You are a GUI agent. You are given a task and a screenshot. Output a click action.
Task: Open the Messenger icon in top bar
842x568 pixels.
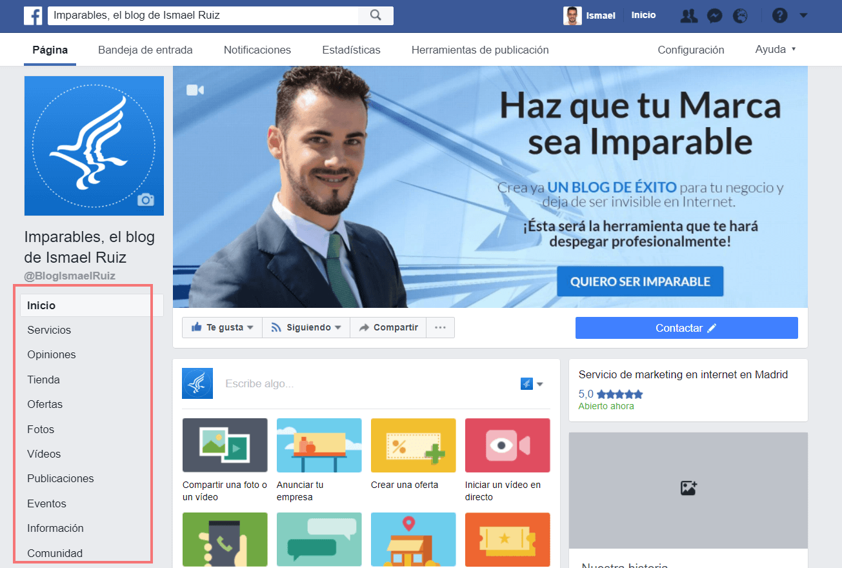(x=714, y=15)
